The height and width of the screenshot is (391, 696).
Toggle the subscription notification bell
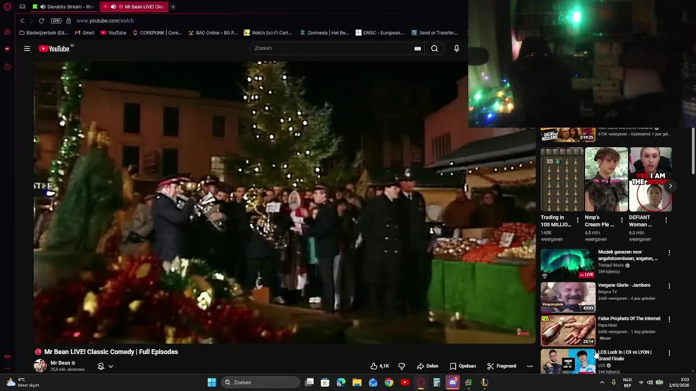pos(101,366)
